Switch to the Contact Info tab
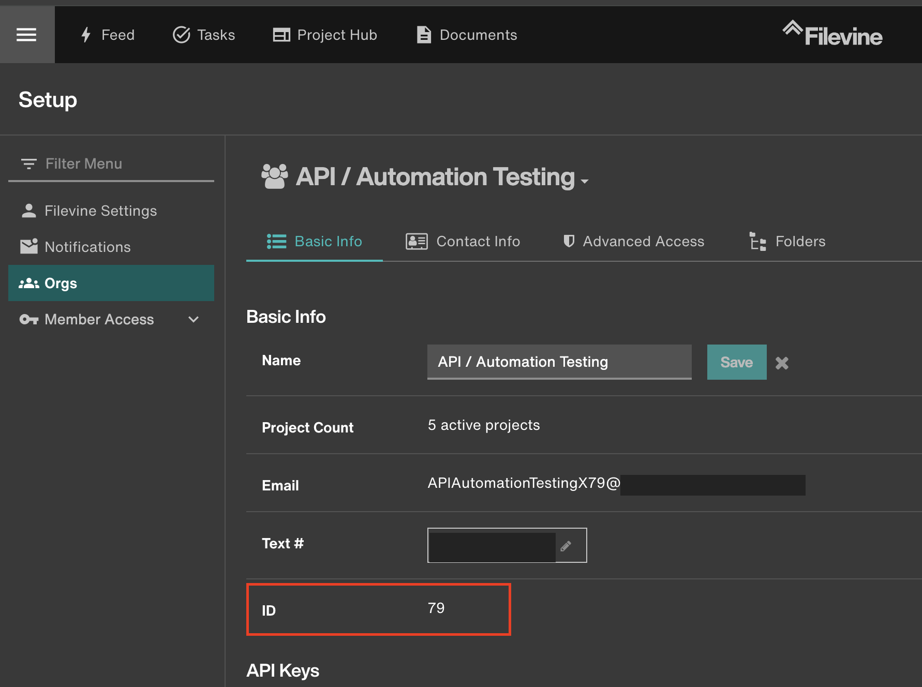The width and height of the screenshot is (922, 687). click(x=463, y=242)
